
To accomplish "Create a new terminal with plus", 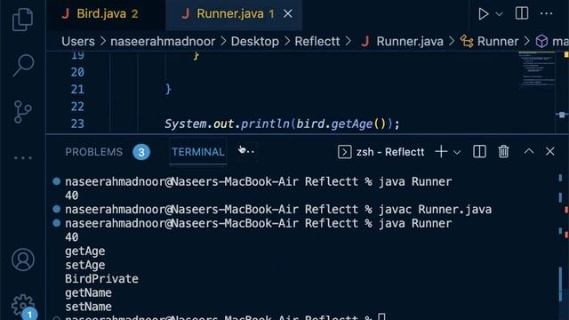I will tap(441, 151).
